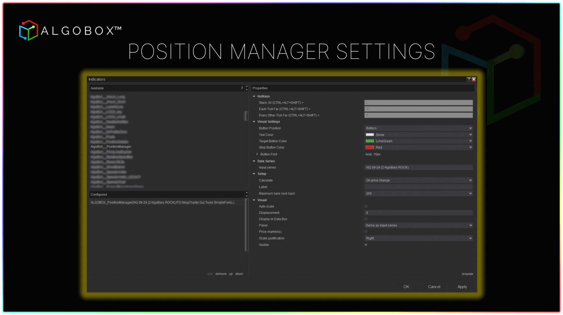This screenshot has height=315, width=563.
Task: Click the info icon in Available header
Action: coord(242,88)
